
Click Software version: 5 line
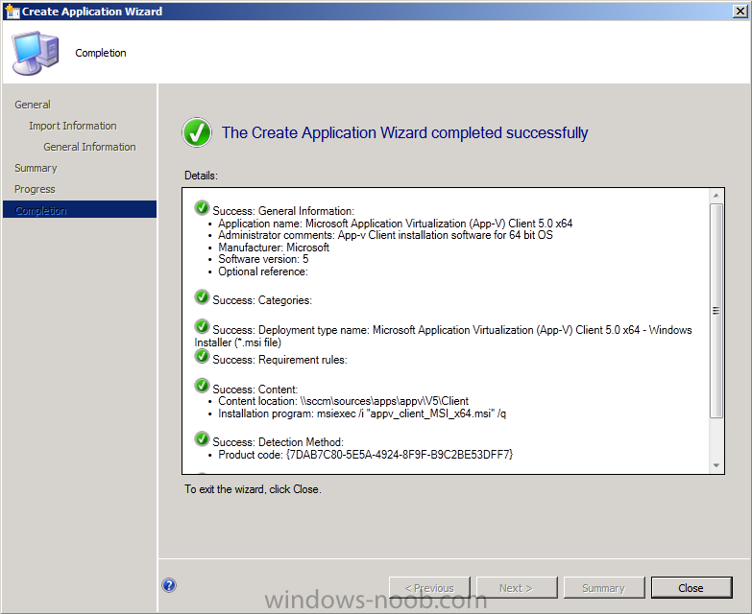263,259
